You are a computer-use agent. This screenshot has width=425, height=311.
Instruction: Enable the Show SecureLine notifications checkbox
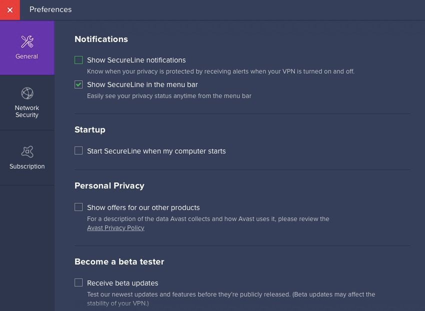[x=79, y=60]
